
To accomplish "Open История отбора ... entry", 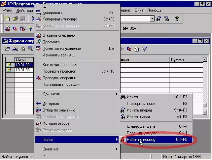I will point(78,123).
